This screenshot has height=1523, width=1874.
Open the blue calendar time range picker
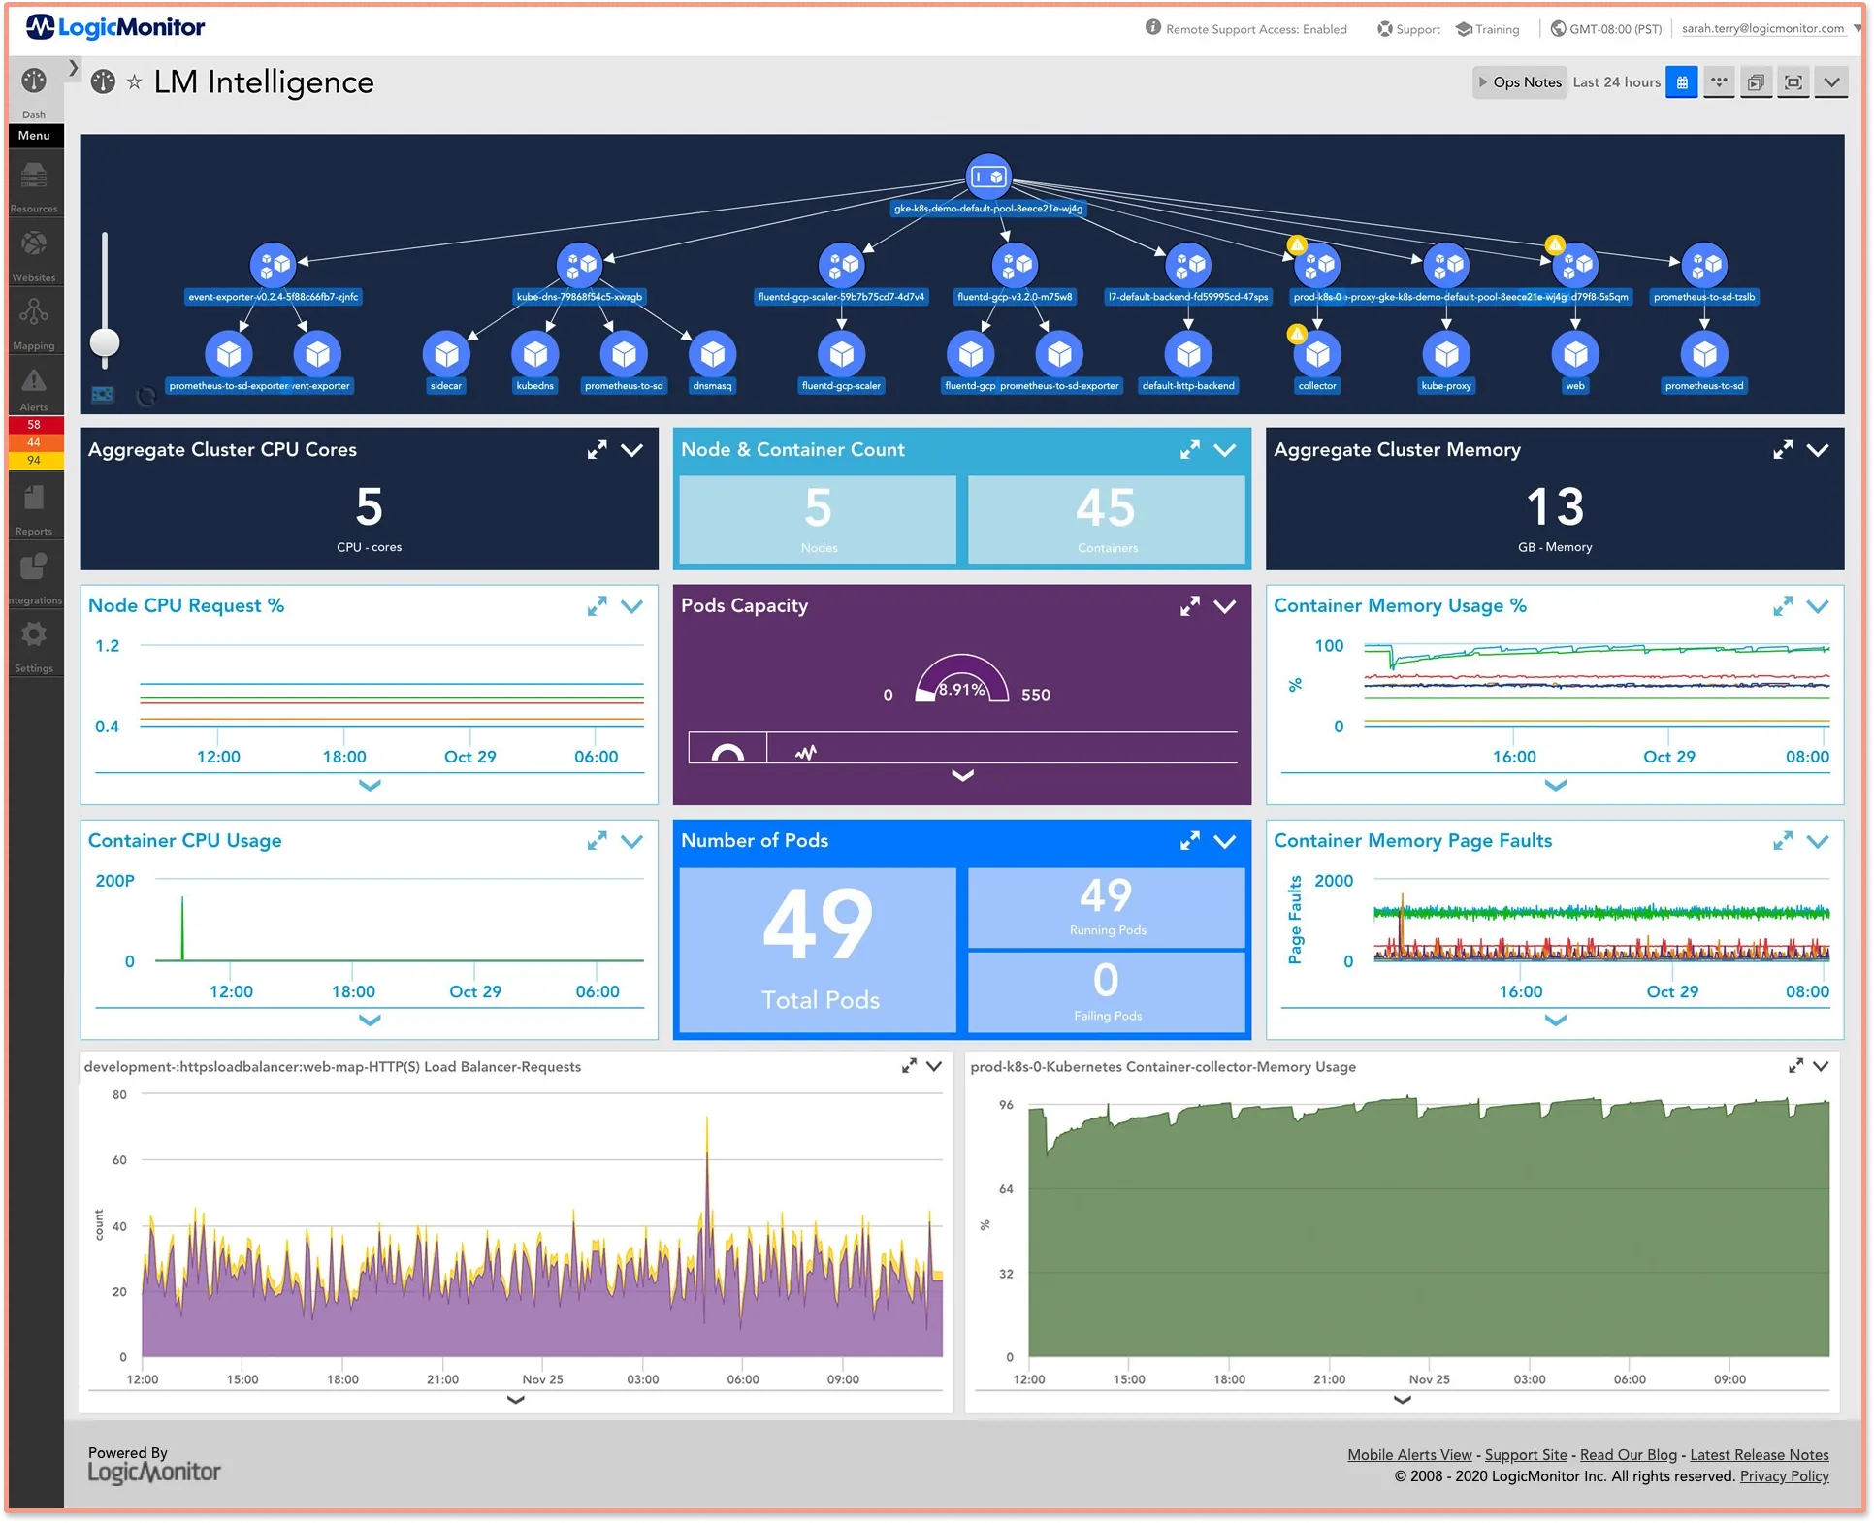click(x=1682, y=82)
